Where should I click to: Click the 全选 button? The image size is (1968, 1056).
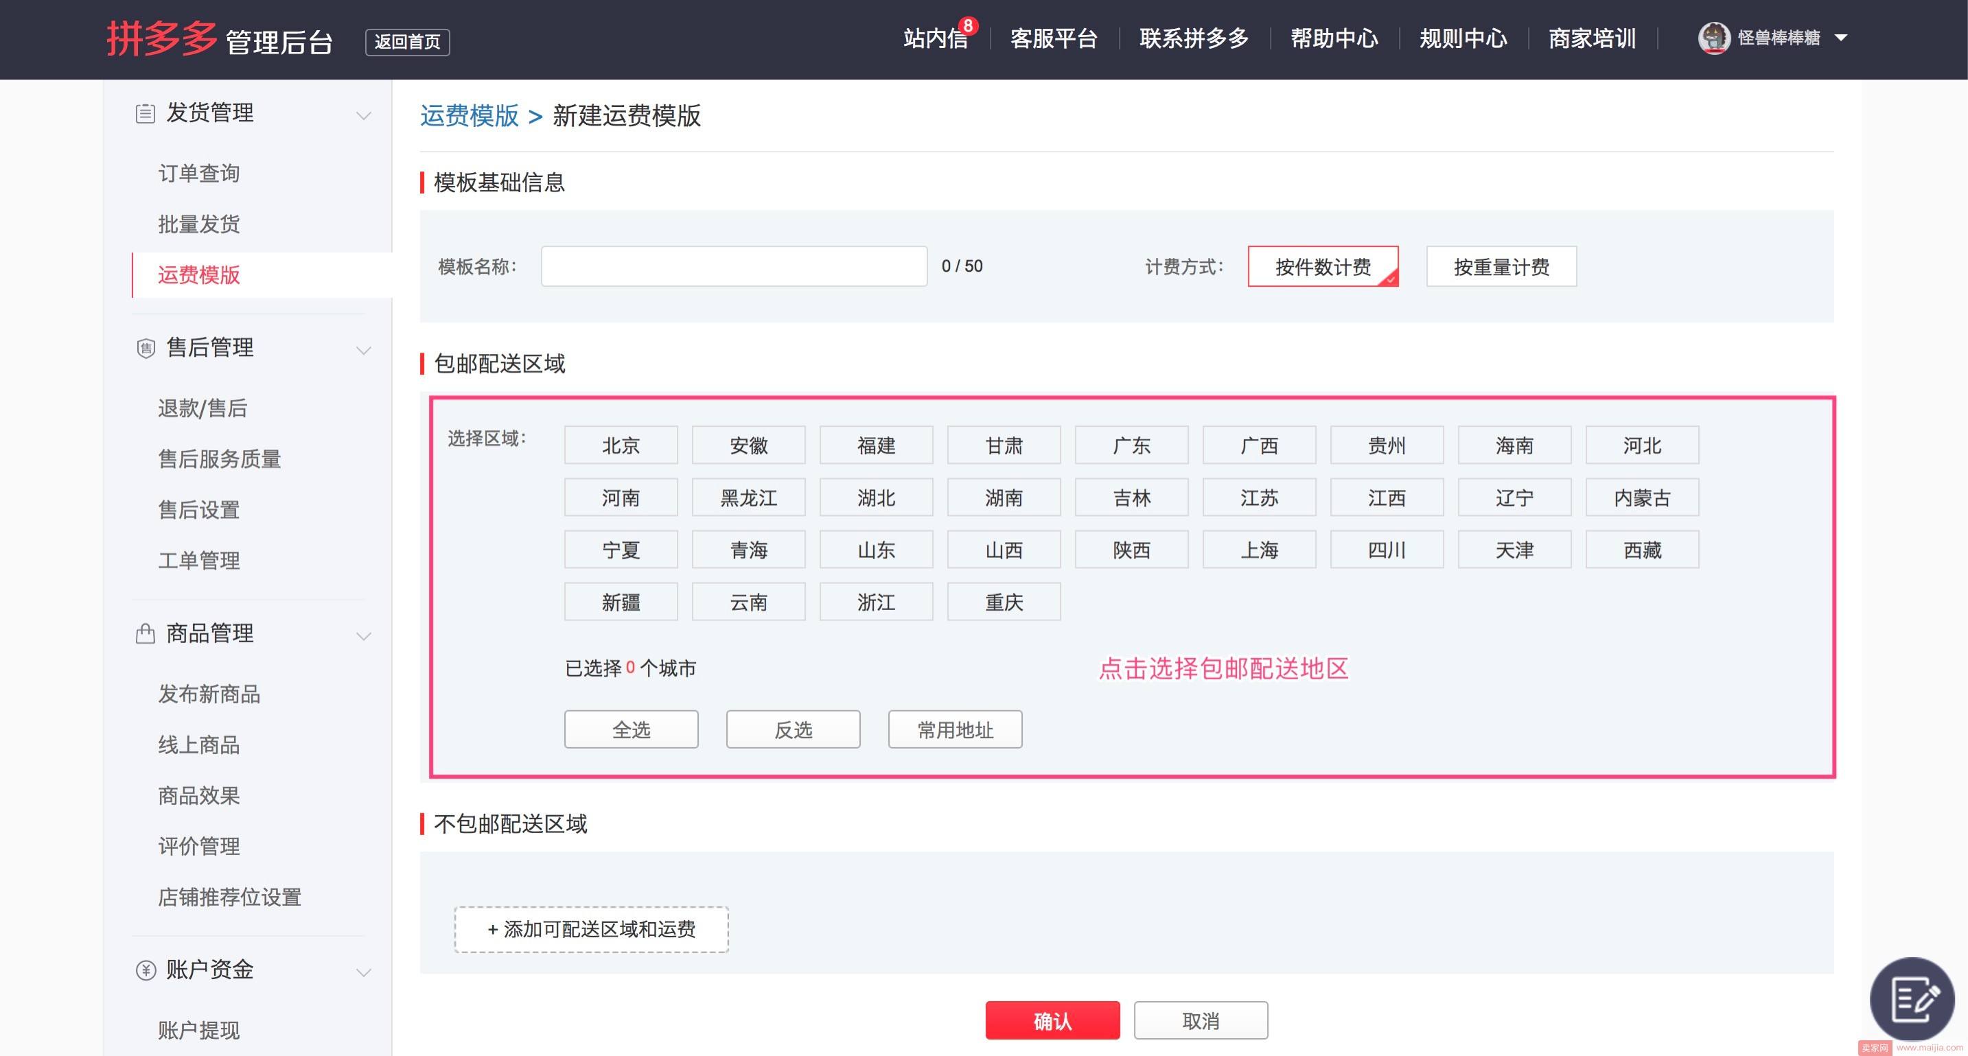(631, 729)
